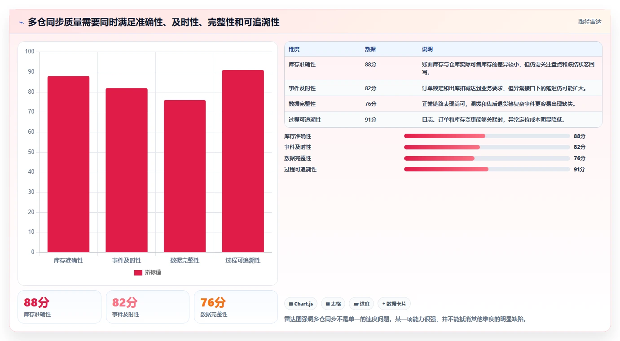Click the 路径雷达 label in header
Viewport: 620px width, 341px height.
coord(589,22)
